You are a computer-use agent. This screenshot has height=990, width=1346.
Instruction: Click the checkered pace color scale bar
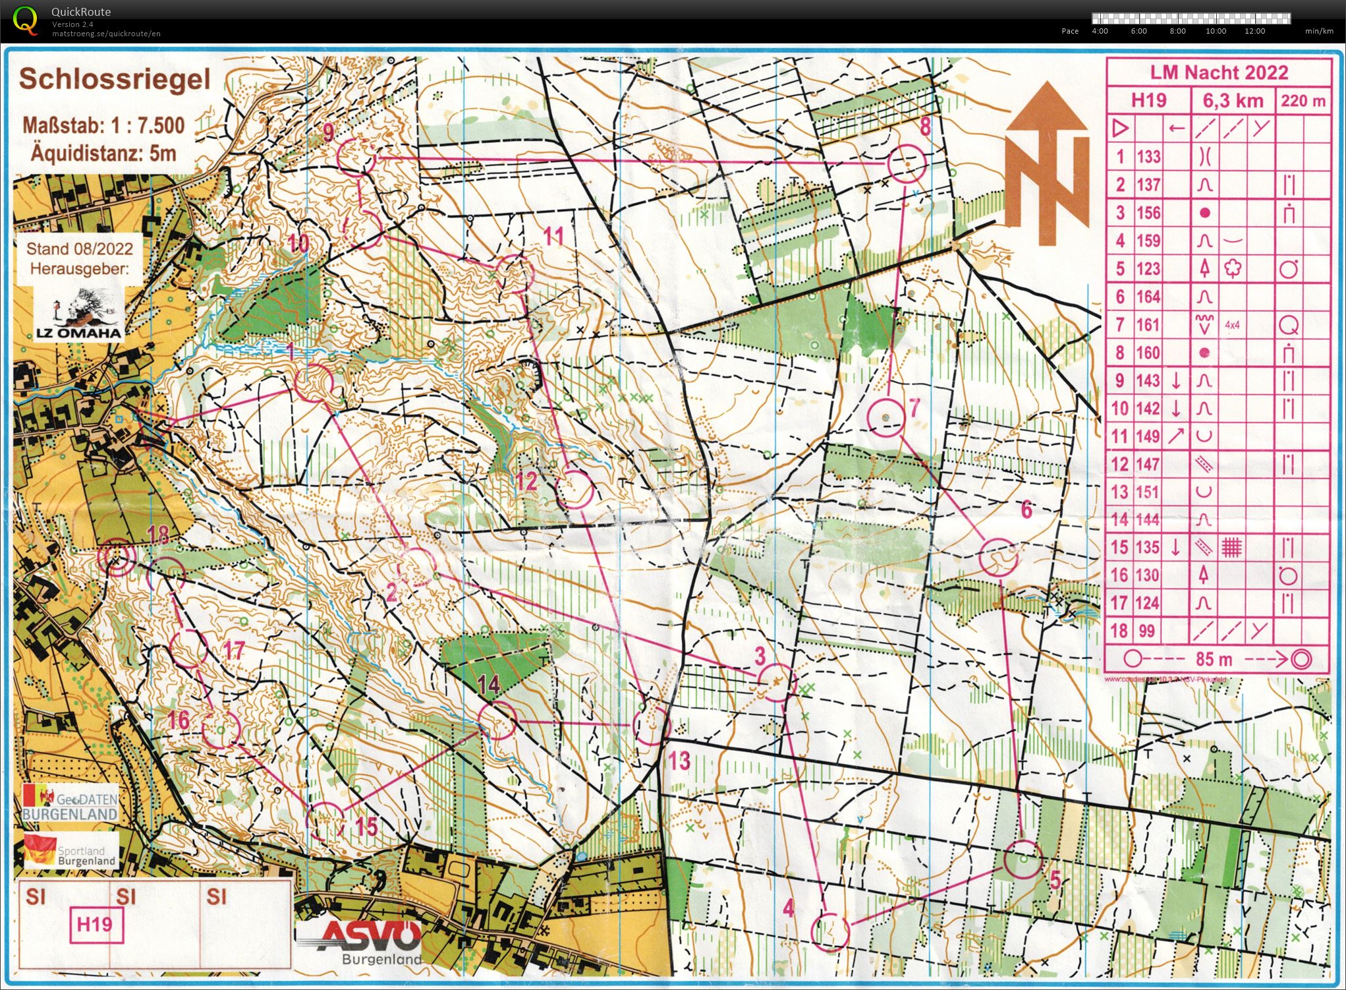[x=1191, y=18]
